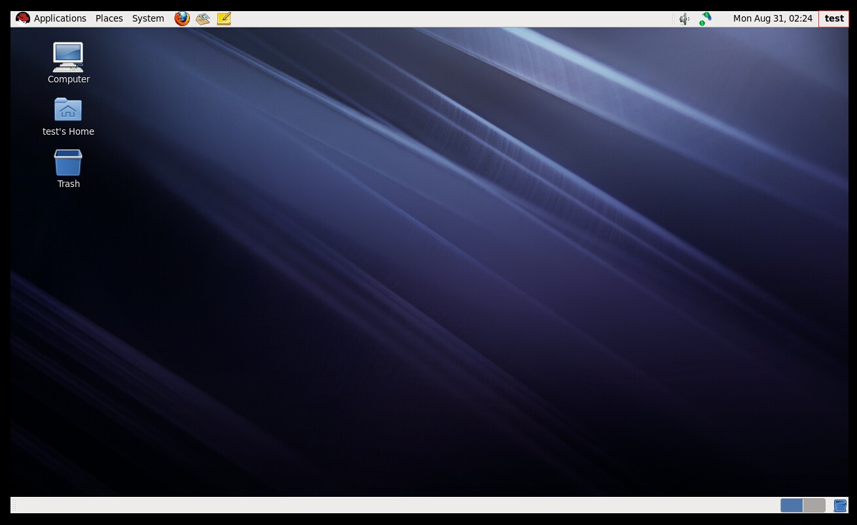
Task: Switch to the second grey workspace
Action: [x=814, y=505]
